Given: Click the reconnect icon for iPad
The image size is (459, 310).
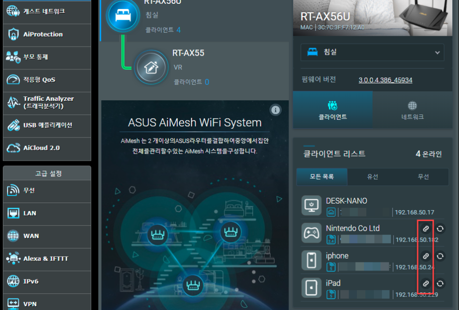Looking at the screenshot, I should pos(440,283).
